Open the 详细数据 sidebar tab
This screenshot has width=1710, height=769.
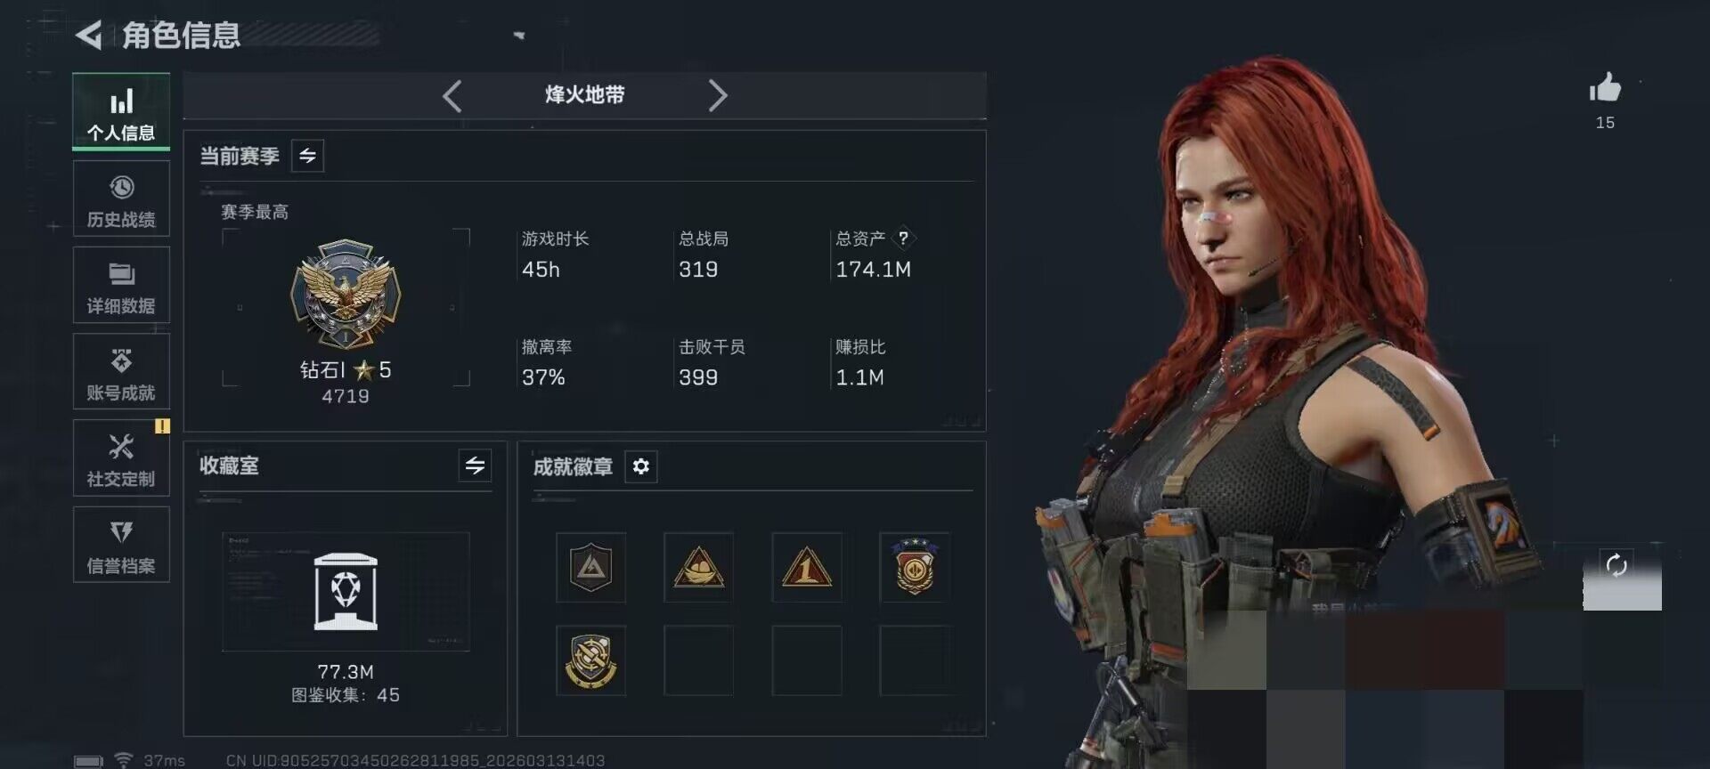pyautogui.click(x=121, y=286)
